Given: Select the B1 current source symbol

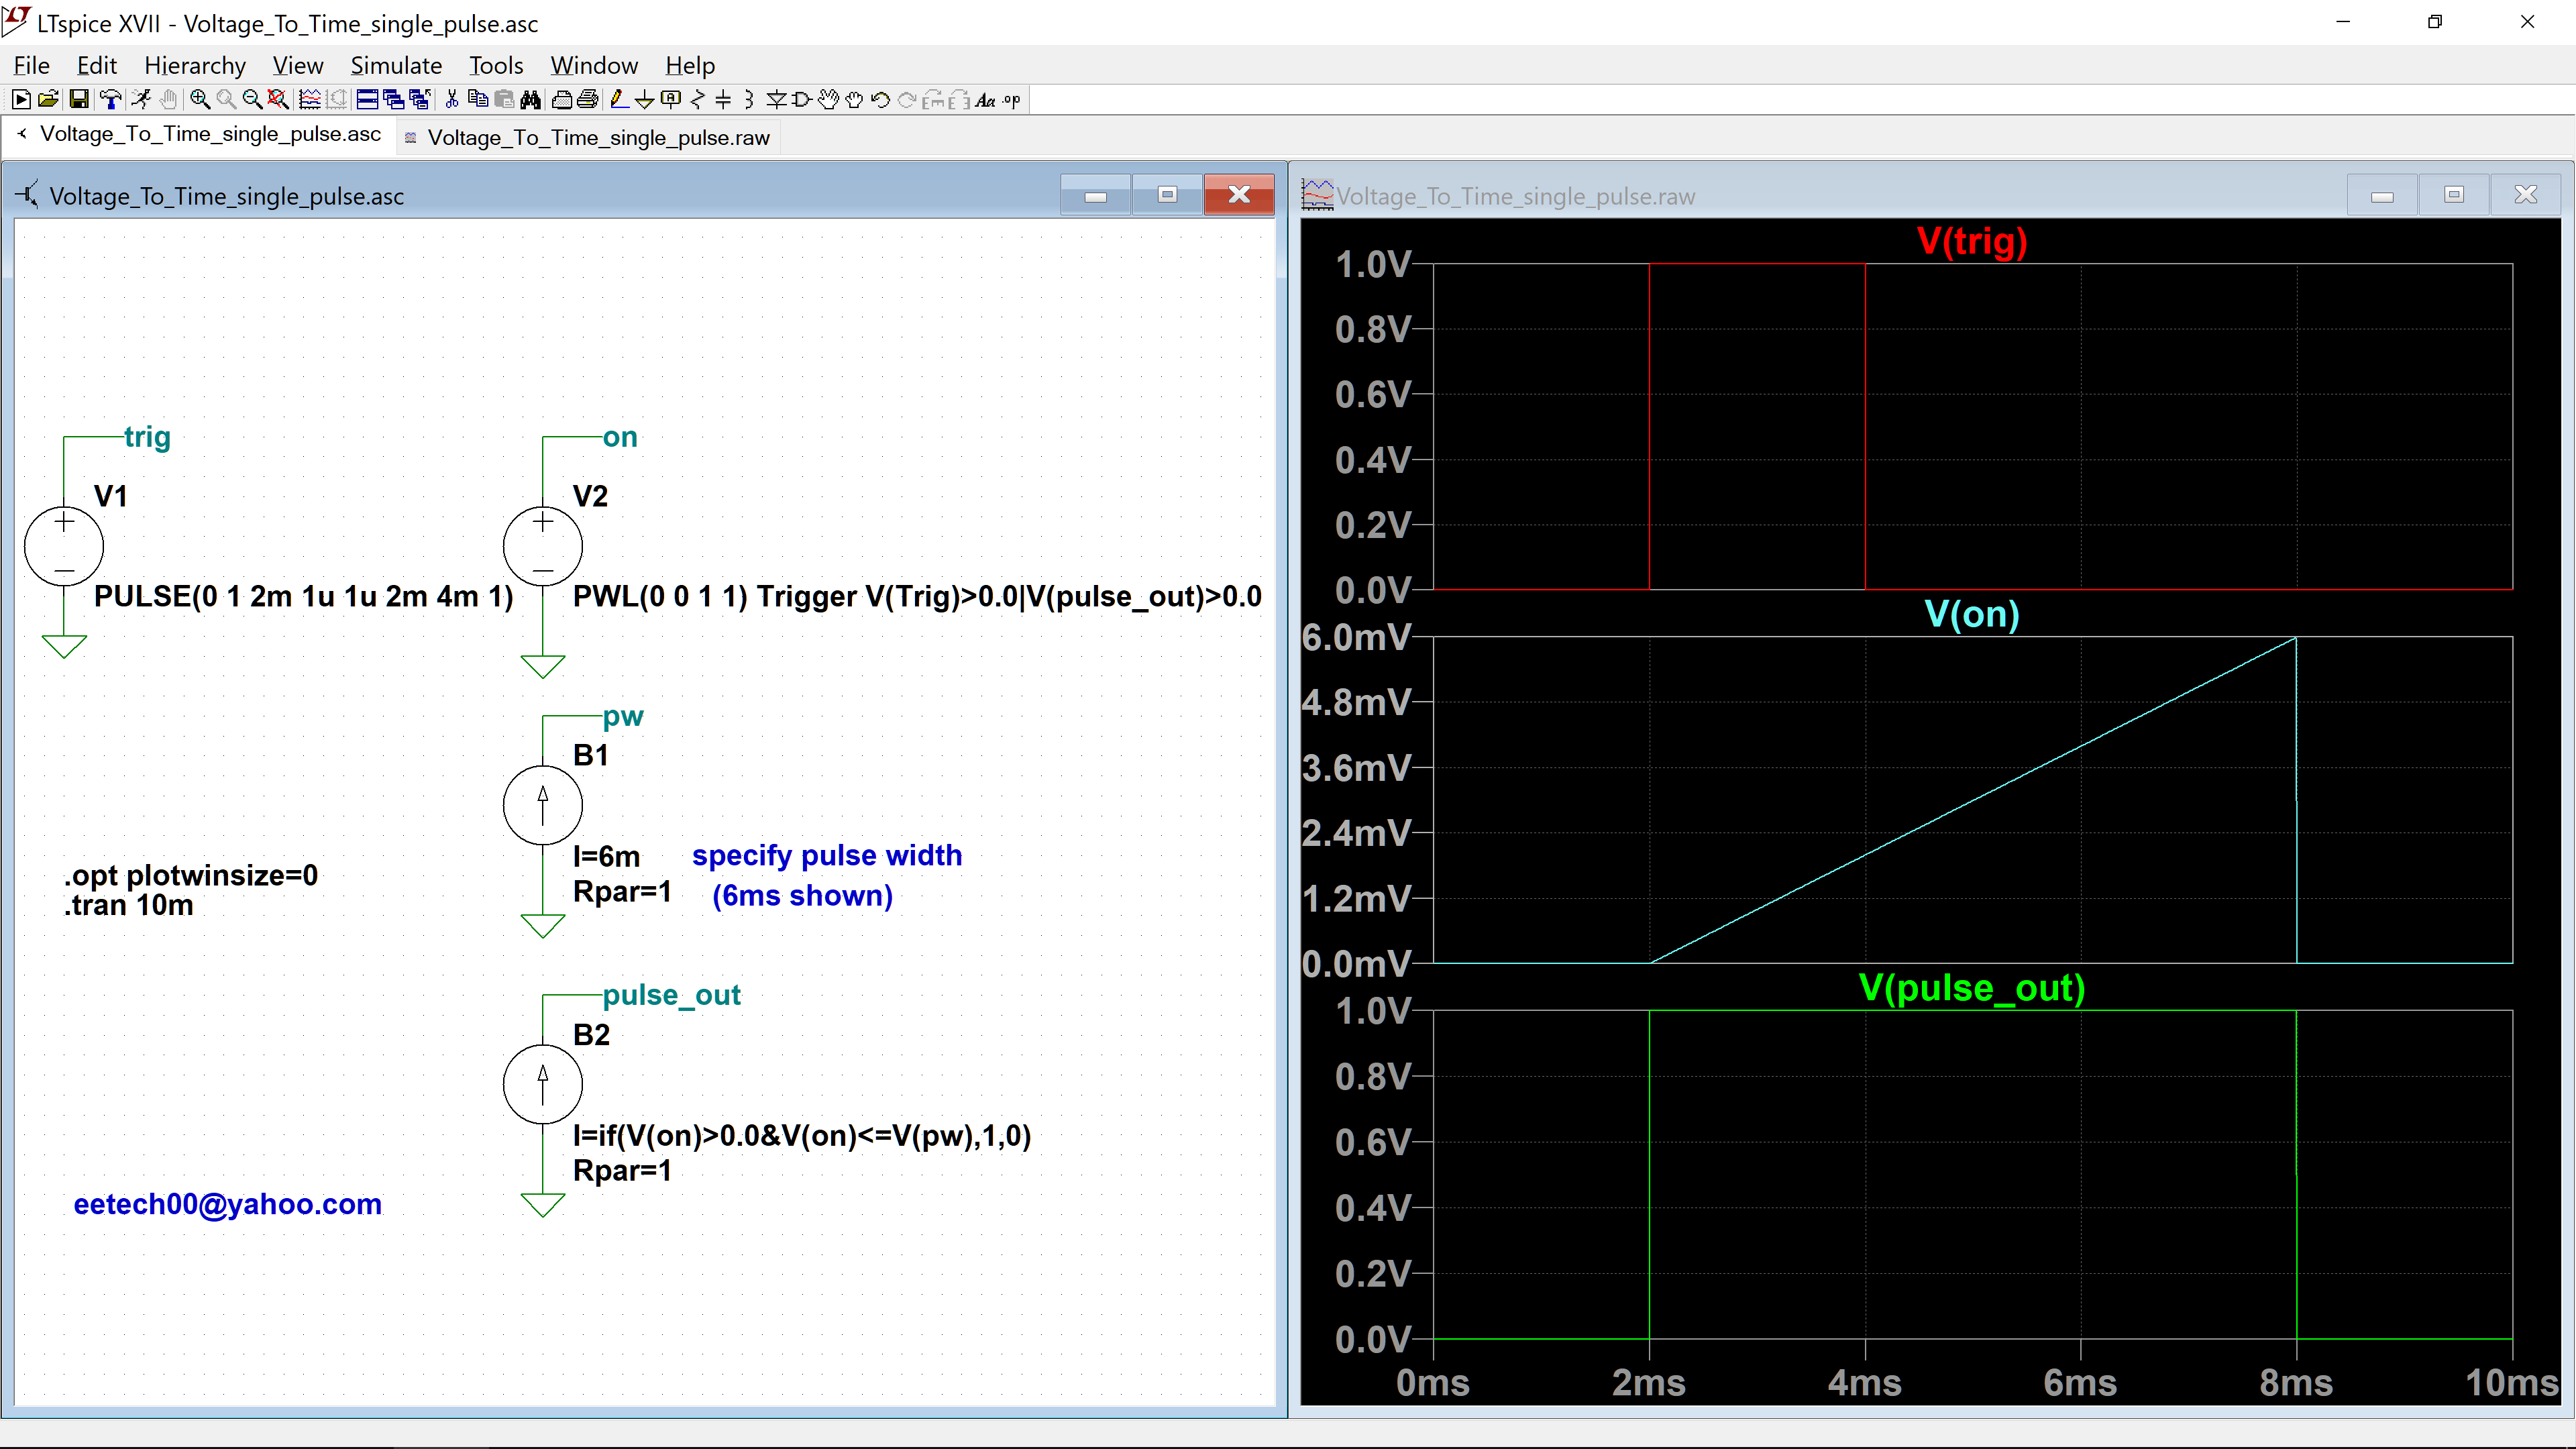Looking at the screenshot, I should [543, 805].
